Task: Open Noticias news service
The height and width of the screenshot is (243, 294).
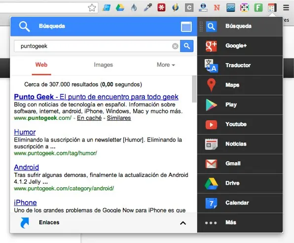Action: (240, 144)
